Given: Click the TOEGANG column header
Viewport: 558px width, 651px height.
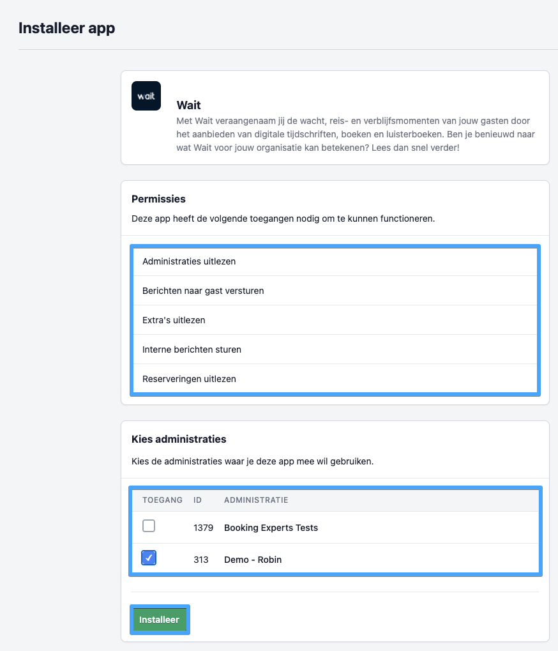Looking at the screenshot, I should pyautogui.click(x=162, y=500).
